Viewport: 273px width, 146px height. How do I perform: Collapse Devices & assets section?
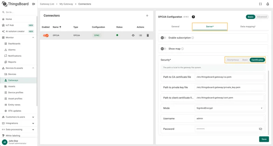tap(33, 68)
